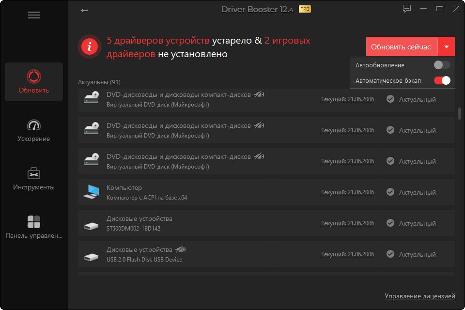The width and height of the screenshot is (465, 310).
Task: Select the Обновить sidebar section
Action: [x=34, y=82]
